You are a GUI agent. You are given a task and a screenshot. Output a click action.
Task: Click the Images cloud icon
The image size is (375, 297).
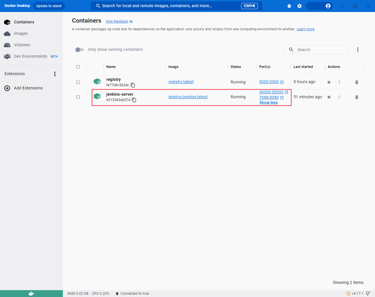[7, 34]
